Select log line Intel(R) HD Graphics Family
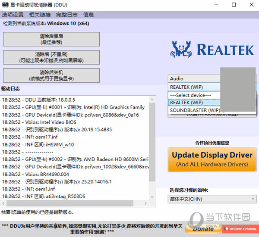Image resolution: width=259 pixels, height=237 pixels. [x=73, y=107]
